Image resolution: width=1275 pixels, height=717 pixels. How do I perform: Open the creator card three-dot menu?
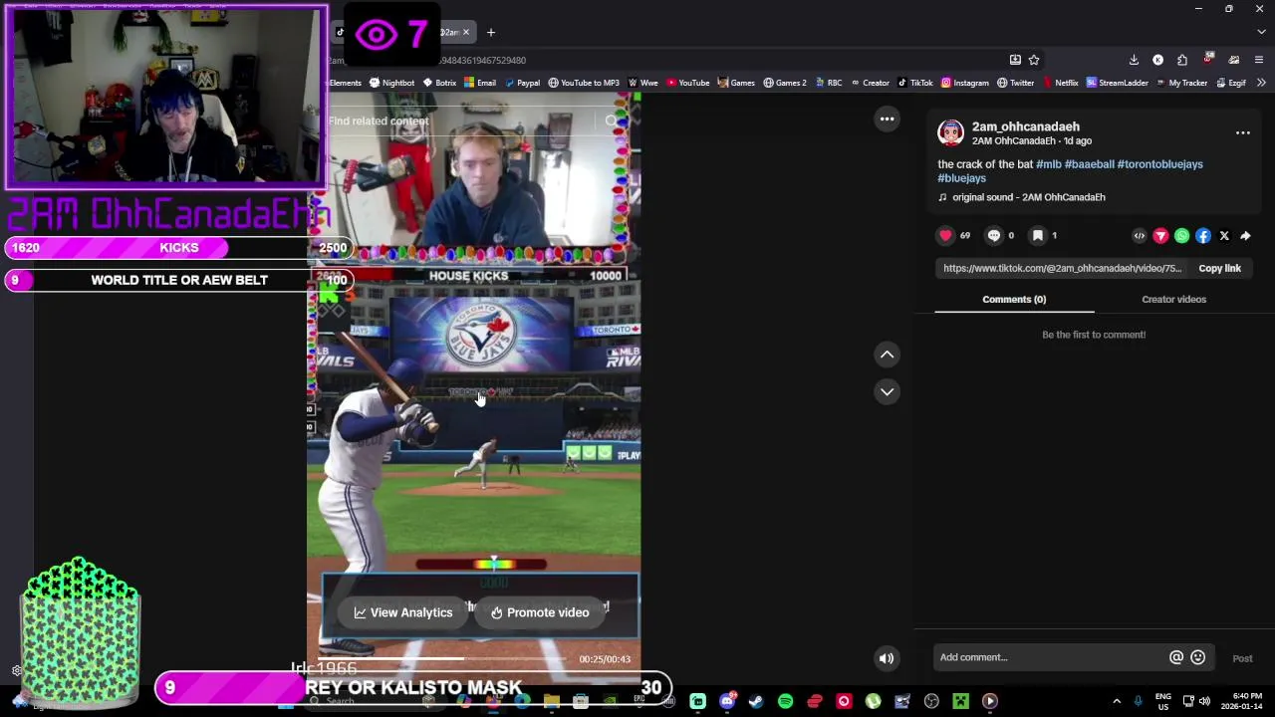tap(1243, 132)
